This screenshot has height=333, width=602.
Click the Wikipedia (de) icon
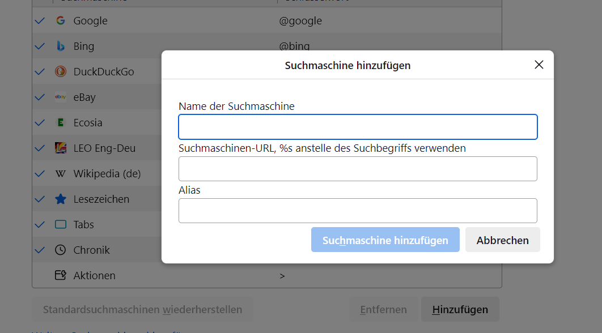61,174
